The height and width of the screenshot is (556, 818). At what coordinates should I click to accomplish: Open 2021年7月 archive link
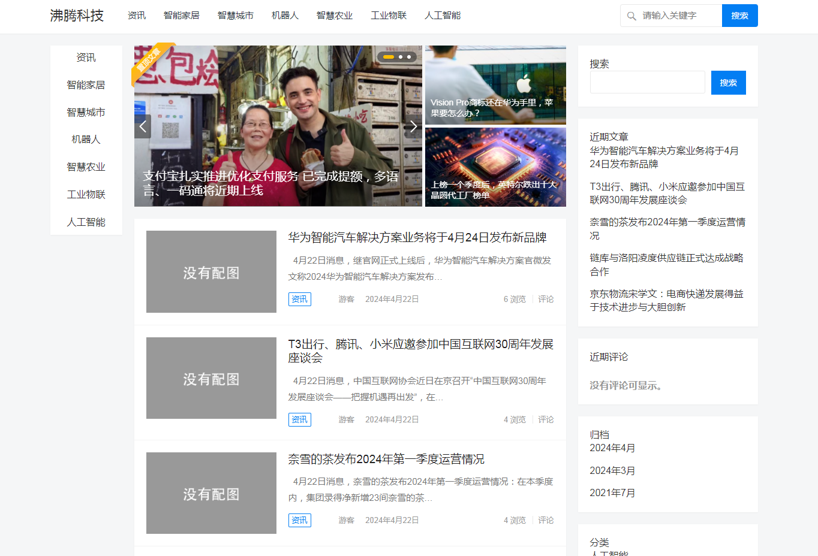pyautogui.click(x=612, y=493)
